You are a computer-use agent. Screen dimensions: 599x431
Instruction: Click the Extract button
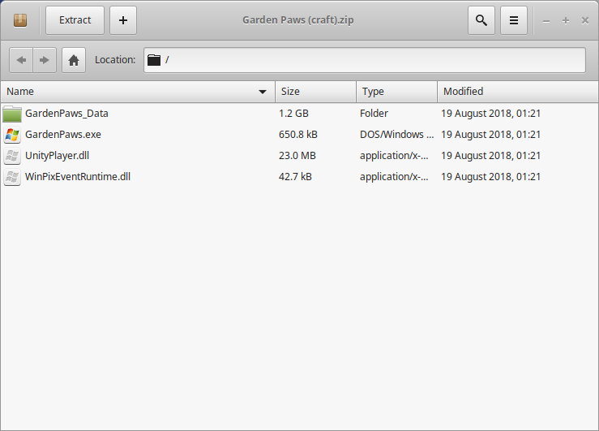coord(75,20)
